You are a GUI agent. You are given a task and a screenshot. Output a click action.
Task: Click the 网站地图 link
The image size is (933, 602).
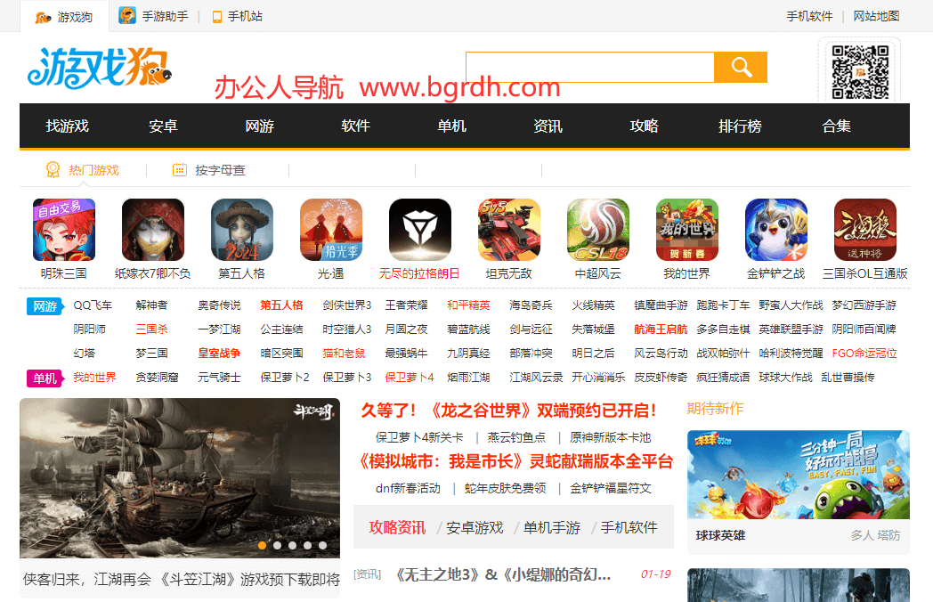pos(877,16)
